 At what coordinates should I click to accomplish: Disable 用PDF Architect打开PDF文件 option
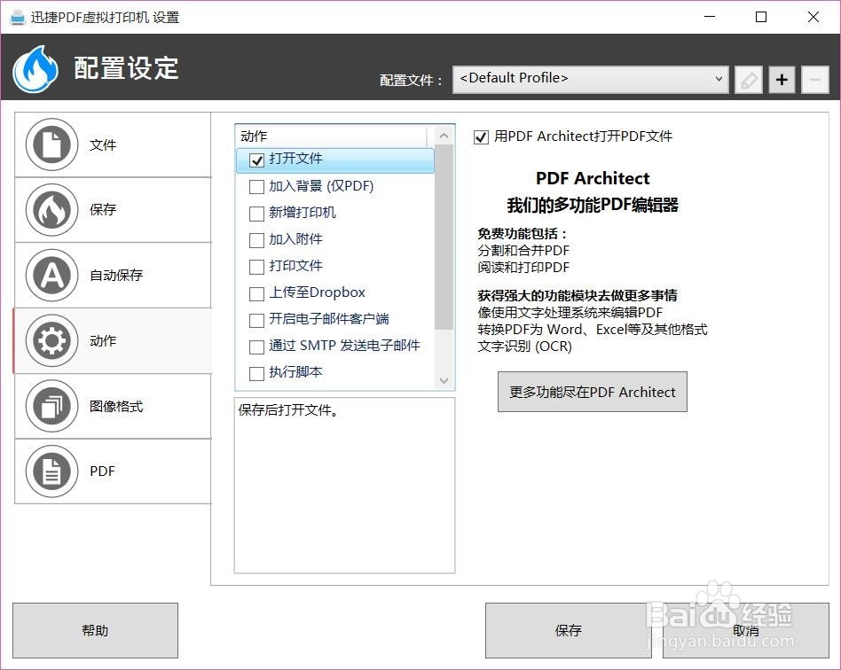pyautogui.click(x=480, y=136)
